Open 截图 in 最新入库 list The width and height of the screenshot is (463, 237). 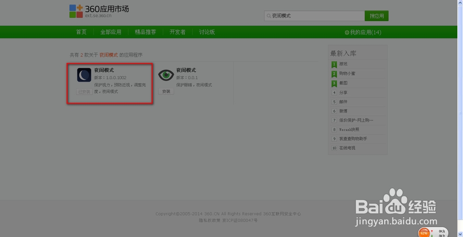pos(343,83)
